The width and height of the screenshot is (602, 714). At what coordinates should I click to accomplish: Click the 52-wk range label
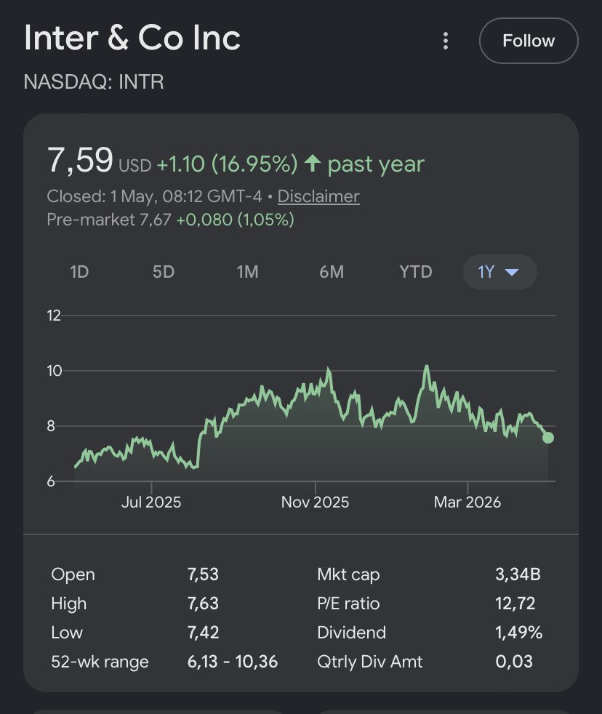[x=100, y=662]
